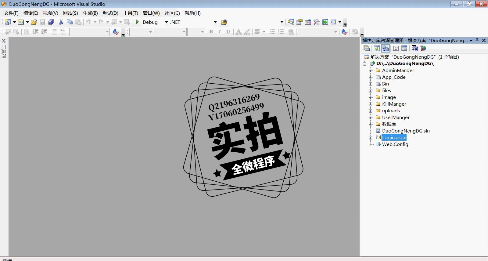The image size is (488, 261).
Task: Toggle the numbered list button
Action: pyautogui.click(x=281, y=32)
